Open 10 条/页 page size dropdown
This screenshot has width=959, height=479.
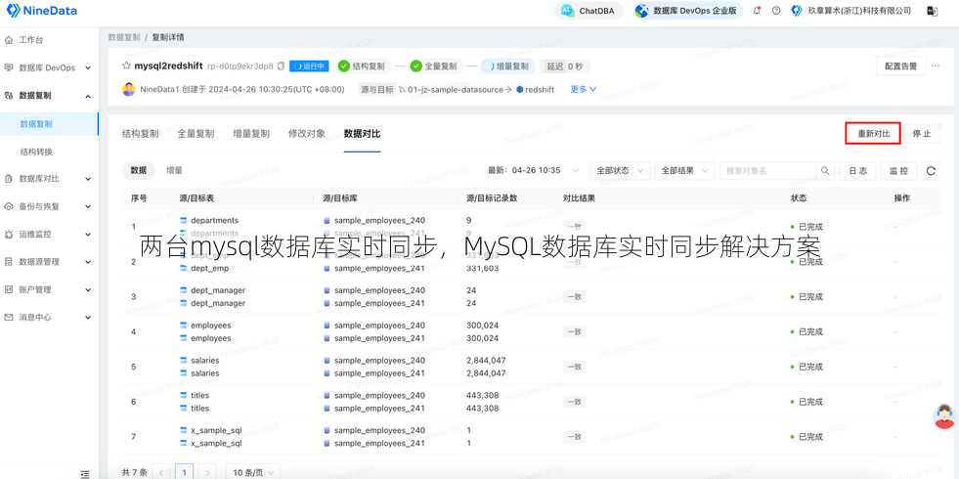click(x=253, y=472)
